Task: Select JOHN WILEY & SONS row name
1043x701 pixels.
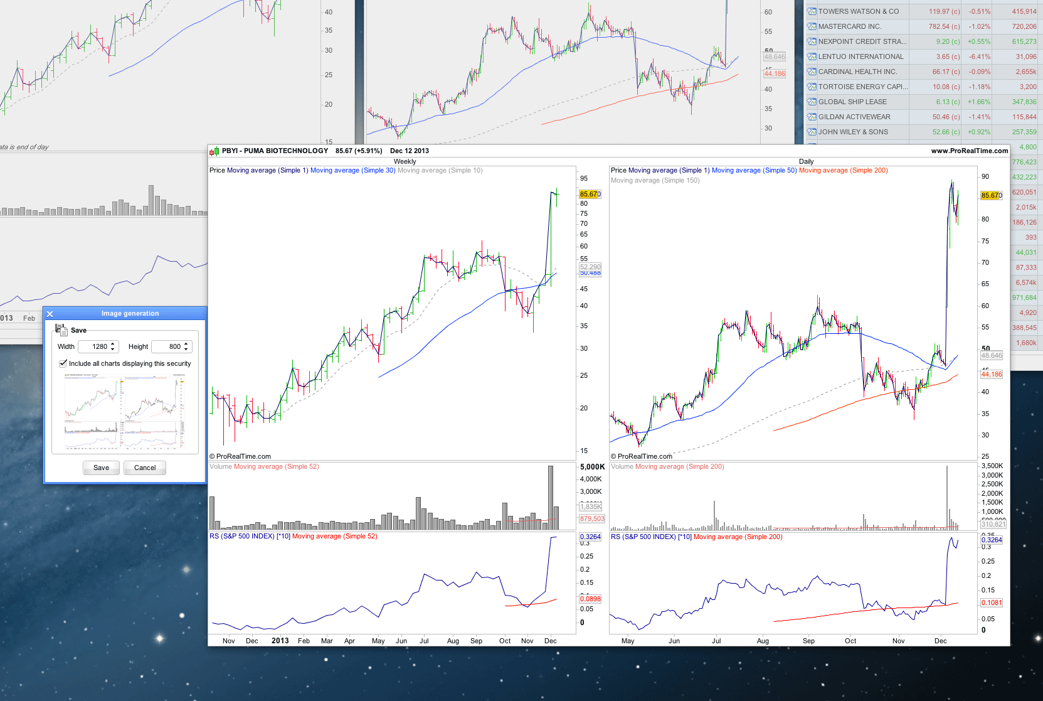Action: 853,132
